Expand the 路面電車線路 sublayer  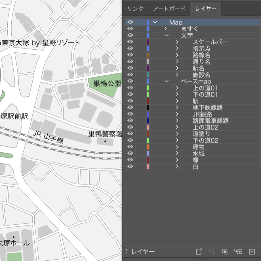tap(177, 121)
